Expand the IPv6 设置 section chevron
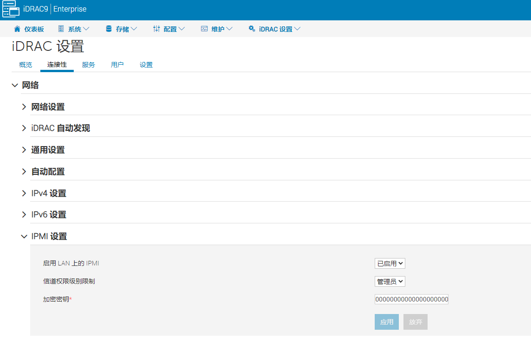This screenshot has width=531, height=345. (24, 215)
